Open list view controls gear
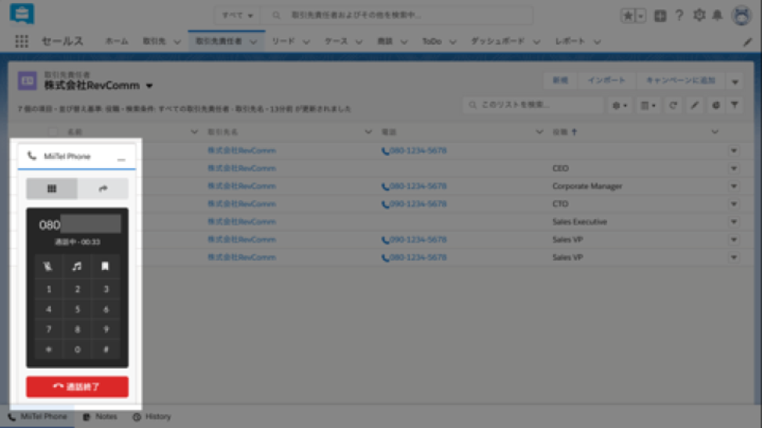The width and height of the screenshot is (762, 428). 620,105
